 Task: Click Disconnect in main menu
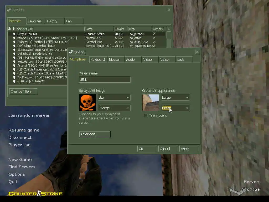click(x=20, y=137)
